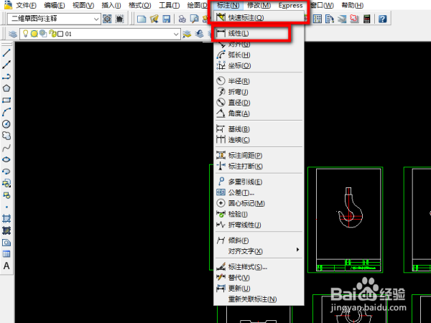This screenshot has height=323, width=431.
Task: Open the 修改(M) menu
Action: click(259, 5)
